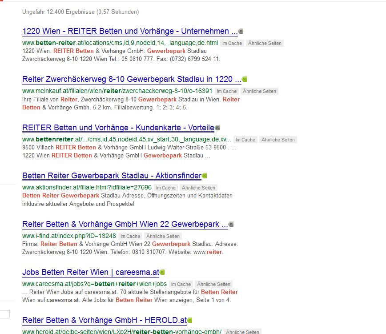Click 'Ähnliche Seiten' for herold.at result

point(242,332)
